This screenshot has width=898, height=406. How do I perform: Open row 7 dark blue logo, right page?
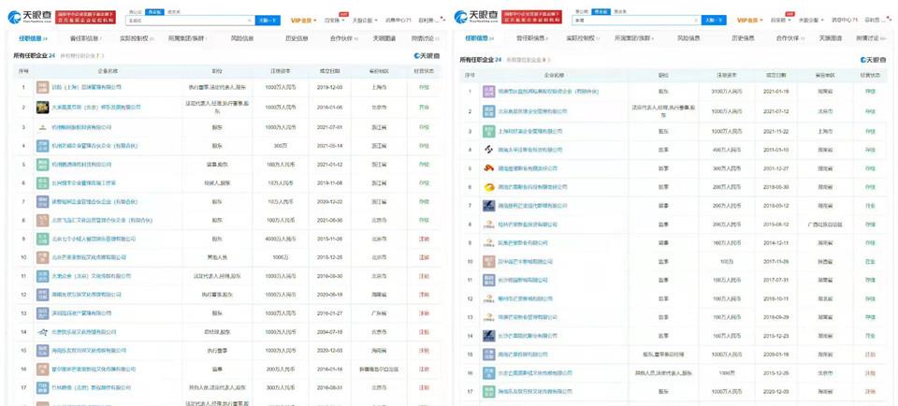pos(488,206)
